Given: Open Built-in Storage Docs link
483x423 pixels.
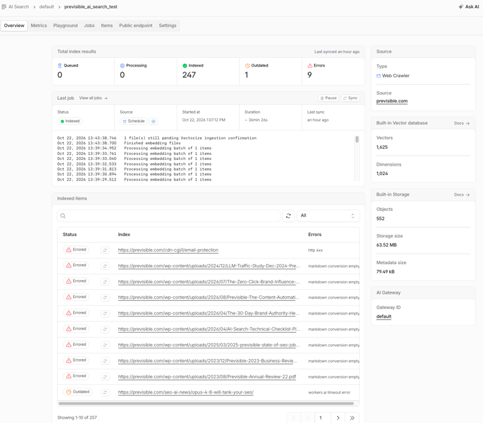Looking at the screenshot, I should 462,195.
